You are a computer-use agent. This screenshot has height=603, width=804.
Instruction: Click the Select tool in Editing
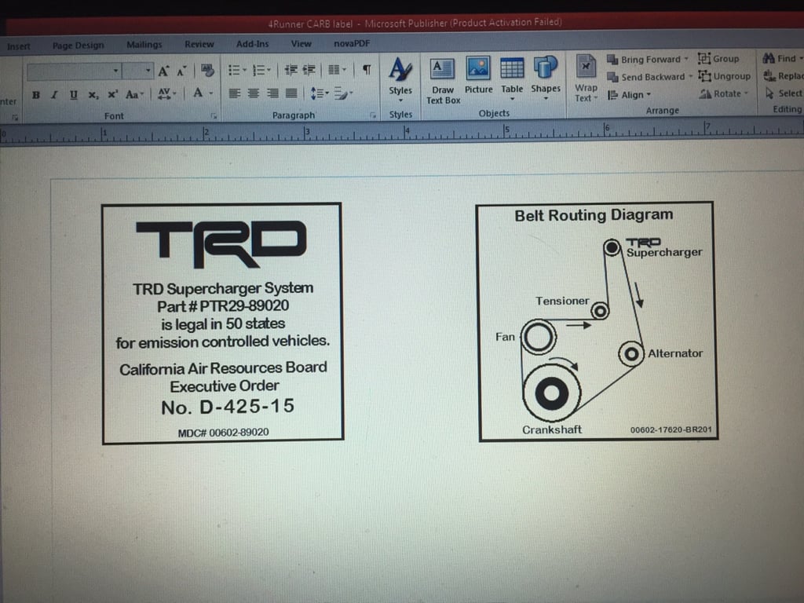tap(784, 93)
